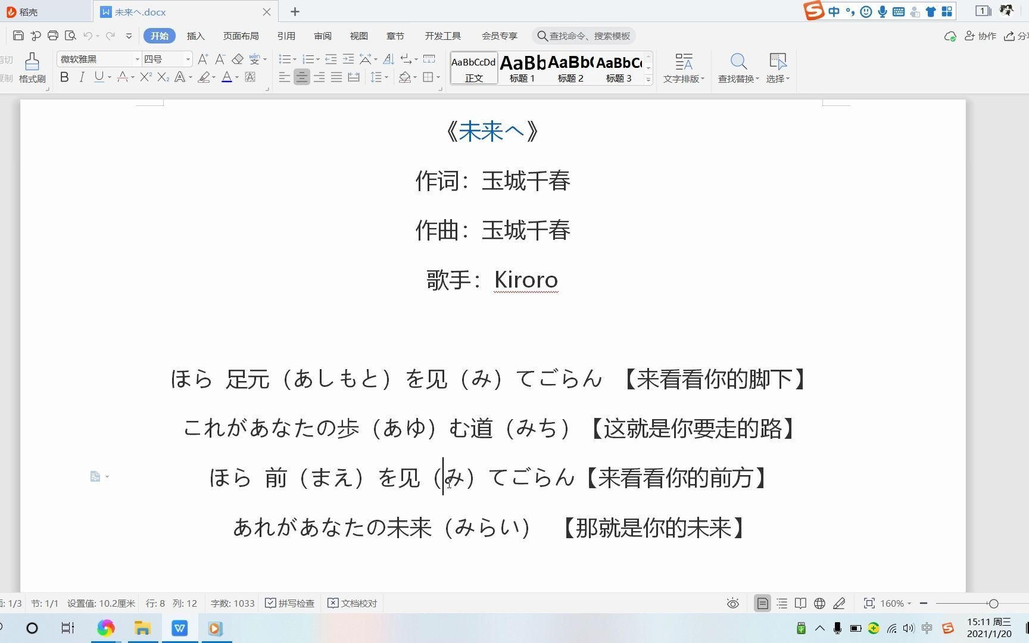Adjust the zoom slider handle
Screen dimensions: 1029x643
993,604
